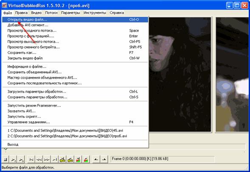Maximize the VirtualDubMod window
This screenshot has width=250, height=172.
[x=237, y=5]
